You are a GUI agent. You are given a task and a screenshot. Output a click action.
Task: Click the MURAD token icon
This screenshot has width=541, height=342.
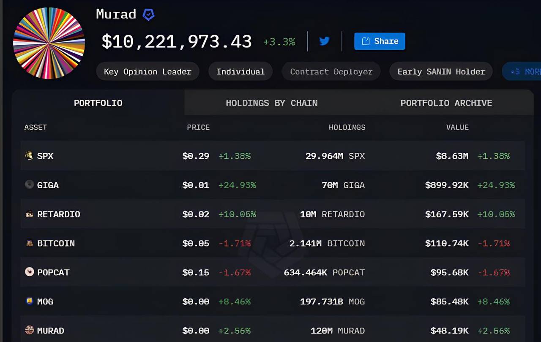point(29,330)
